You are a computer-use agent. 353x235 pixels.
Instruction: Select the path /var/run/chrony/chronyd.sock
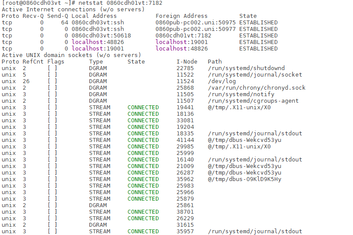pyautogui.click(x=256, y=87)
